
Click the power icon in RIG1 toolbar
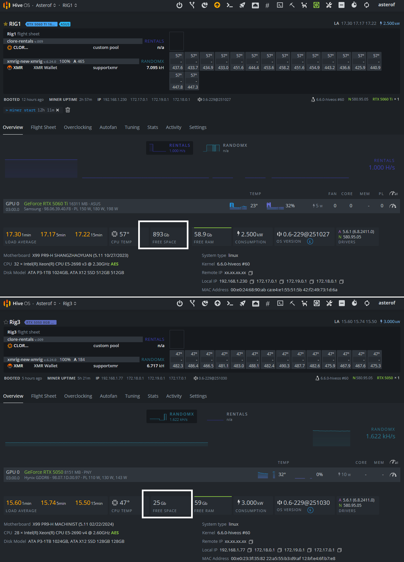(x=179, y=5)
